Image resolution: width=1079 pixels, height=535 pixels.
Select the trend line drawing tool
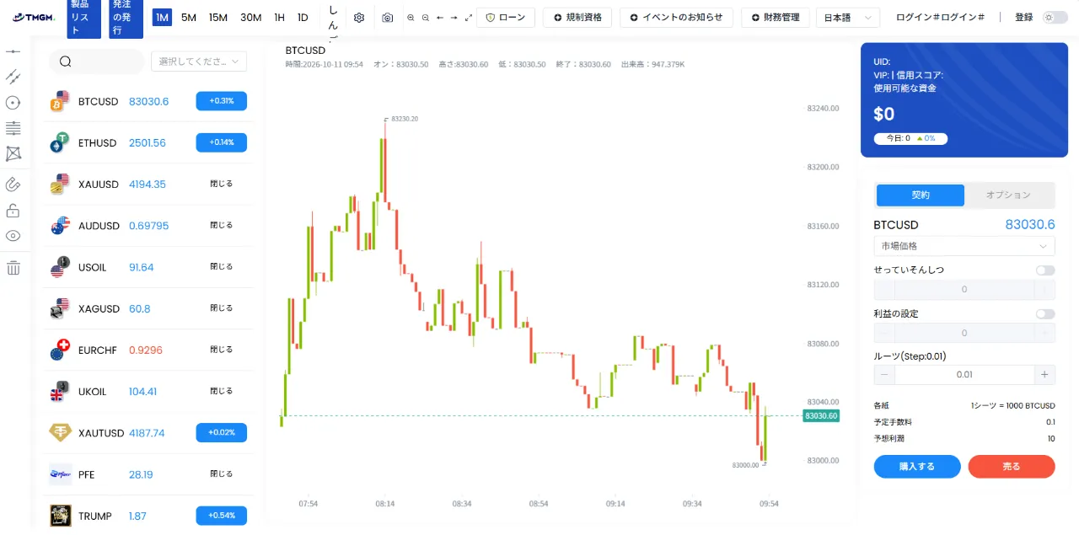(x=13, y=77)
